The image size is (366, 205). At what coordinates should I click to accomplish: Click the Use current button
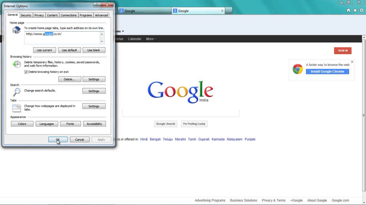click(x=44, y=50)
